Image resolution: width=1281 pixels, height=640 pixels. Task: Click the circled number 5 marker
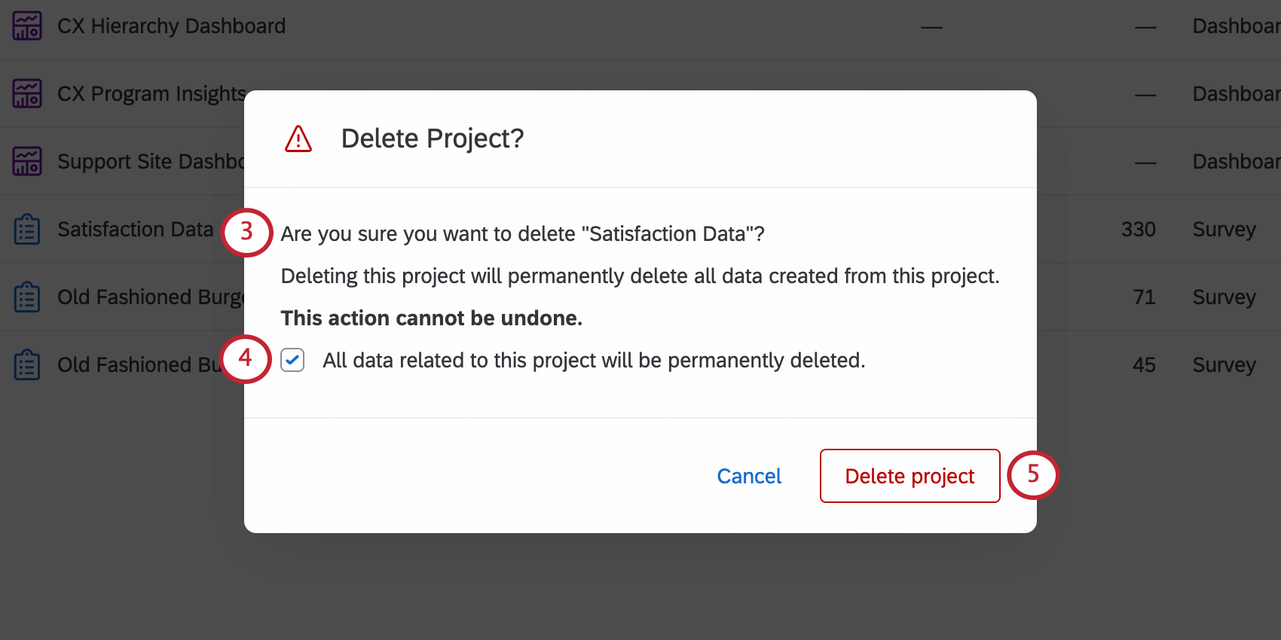[x=1033, y=476]
